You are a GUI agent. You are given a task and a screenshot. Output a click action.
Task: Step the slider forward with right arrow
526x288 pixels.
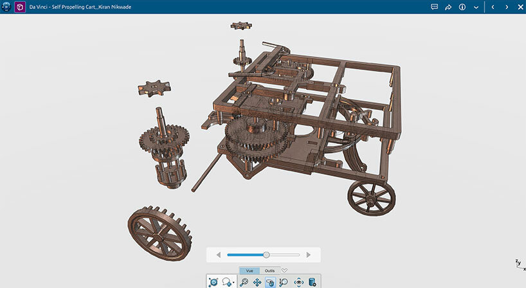click(x=309, y=255)
